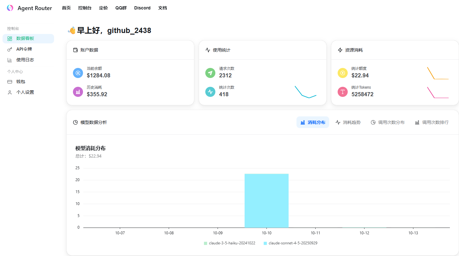
Task: Click the 10-13 axis label
Action: click(x=413, y=233)
